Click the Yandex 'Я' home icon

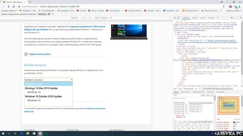point(8,6)
